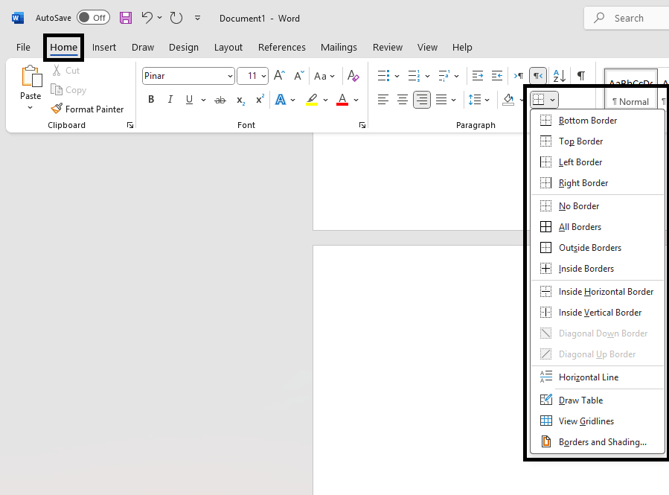Click the Save icon in title bar
This screenshot has height=495, width=669.
[126, 18]
